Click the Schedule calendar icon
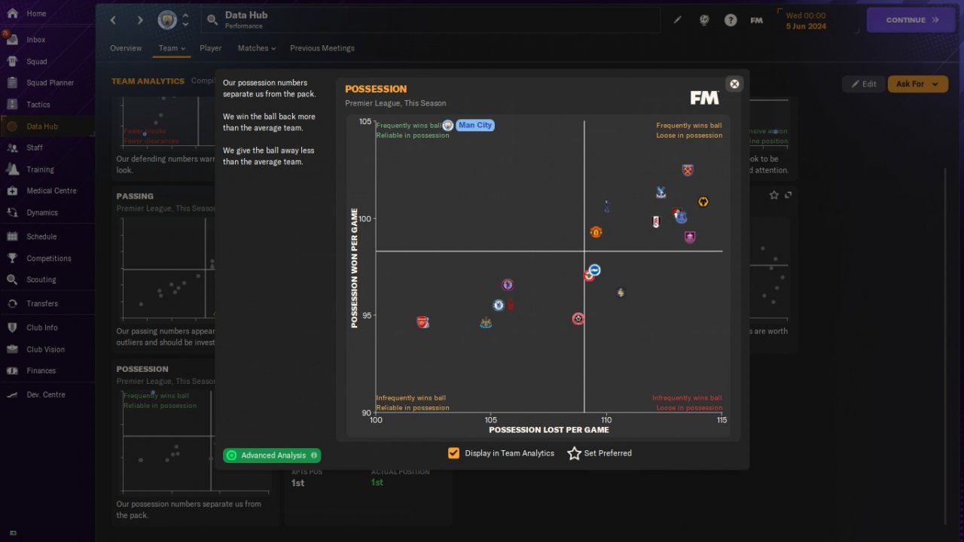 pos(12,236)
